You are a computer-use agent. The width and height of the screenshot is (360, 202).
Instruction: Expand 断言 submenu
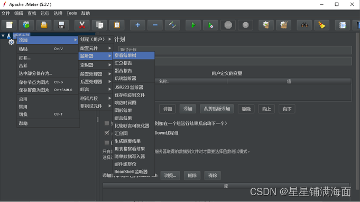point(95,89)
